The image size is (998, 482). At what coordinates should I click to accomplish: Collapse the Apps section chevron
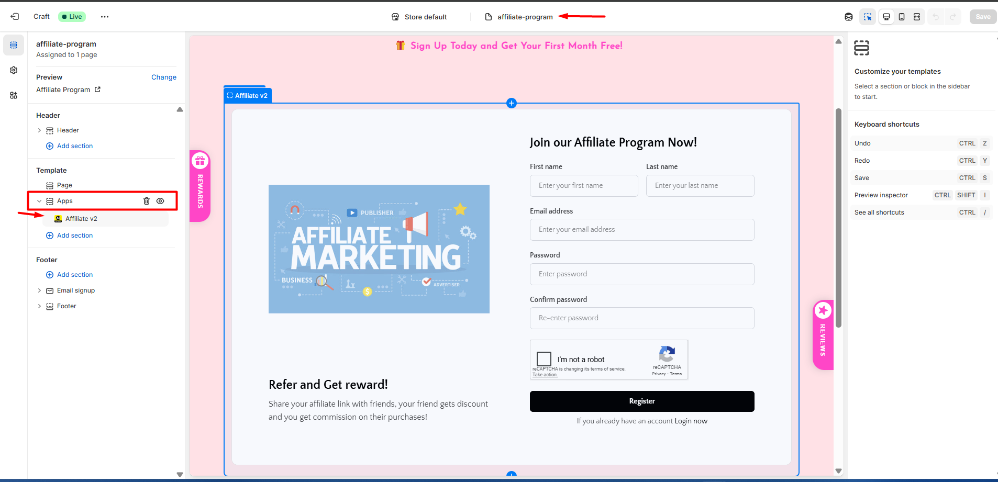39,201
